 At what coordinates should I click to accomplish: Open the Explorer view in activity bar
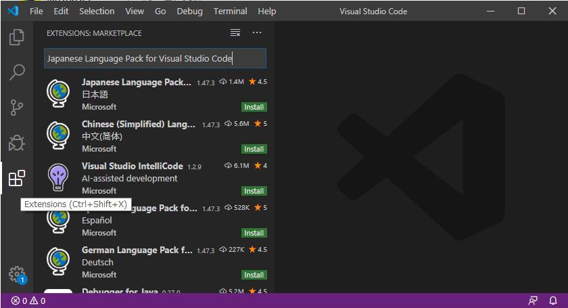pyautogui.click(x=17, y=37)
